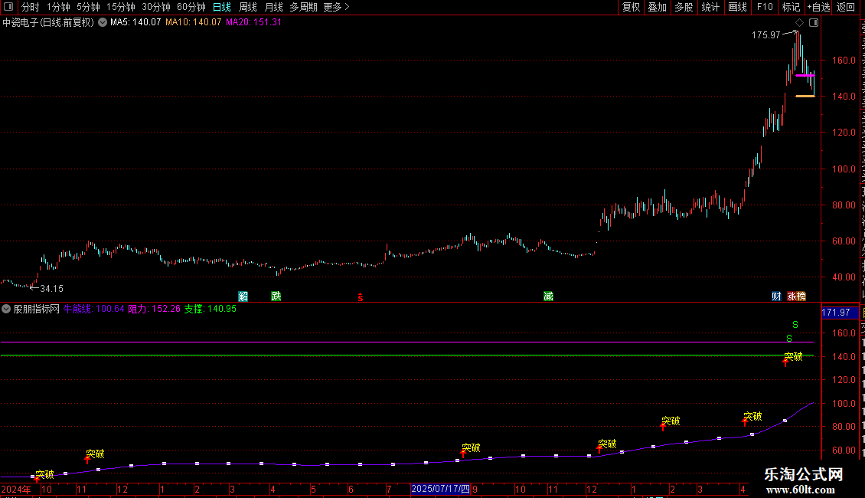Open the 多周期 multi-period view
Screen dimensions: 865x498
[303, 7]
